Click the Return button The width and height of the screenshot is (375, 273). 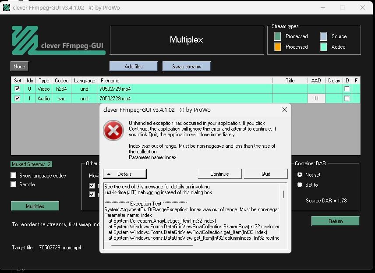coord(335,221)
